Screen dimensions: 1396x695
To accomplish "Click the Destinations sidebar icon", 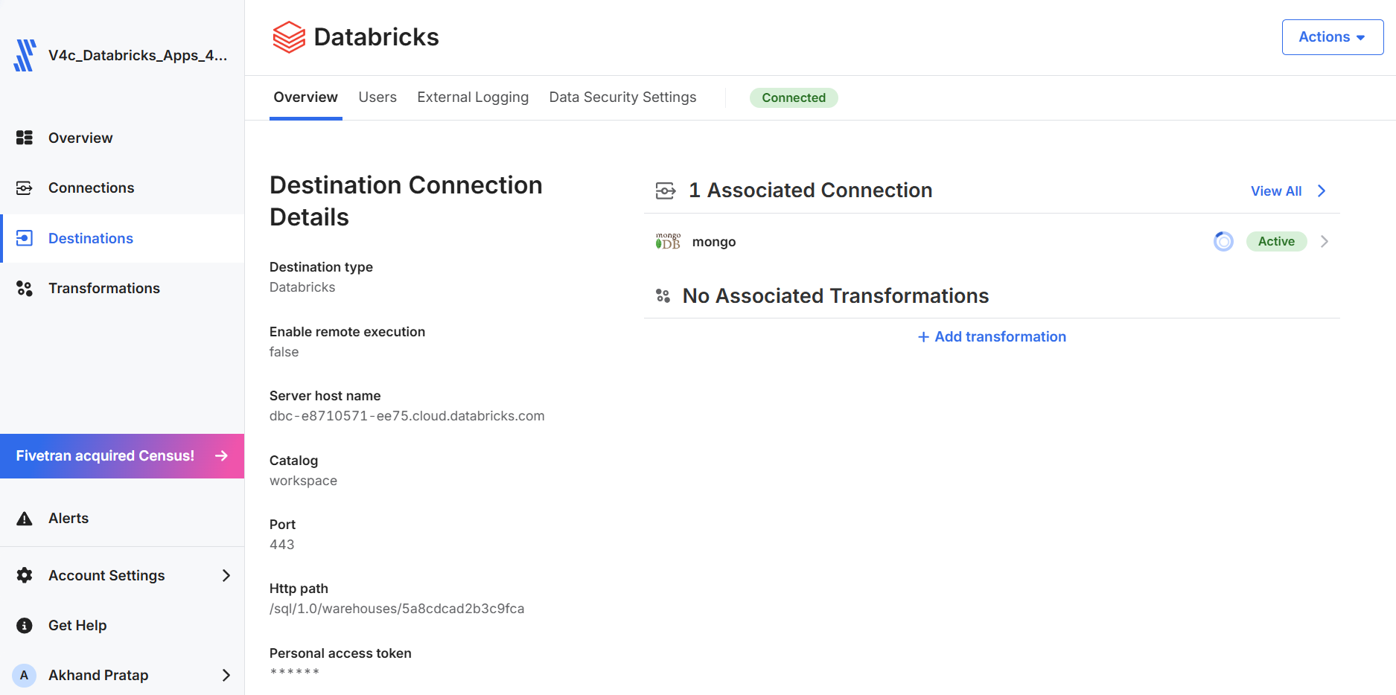I will [x=25, y=238].
